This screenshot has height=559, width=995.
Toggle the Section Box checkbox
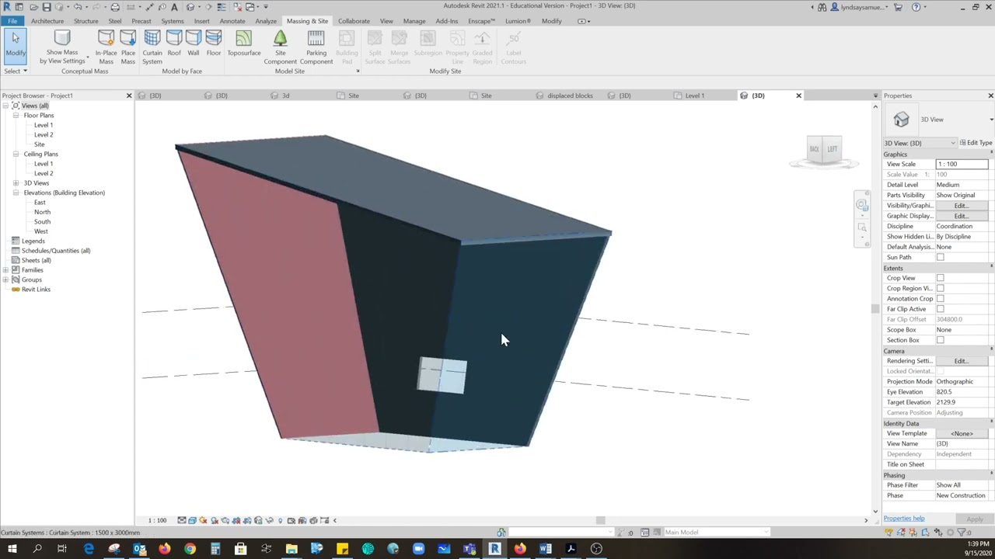940,340
